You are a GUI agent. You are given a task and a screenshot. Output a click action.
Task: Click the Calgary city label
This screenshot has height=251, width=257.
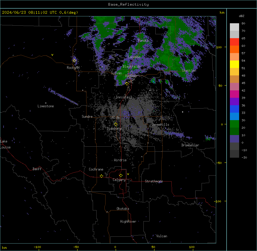[x=119, y=180]
